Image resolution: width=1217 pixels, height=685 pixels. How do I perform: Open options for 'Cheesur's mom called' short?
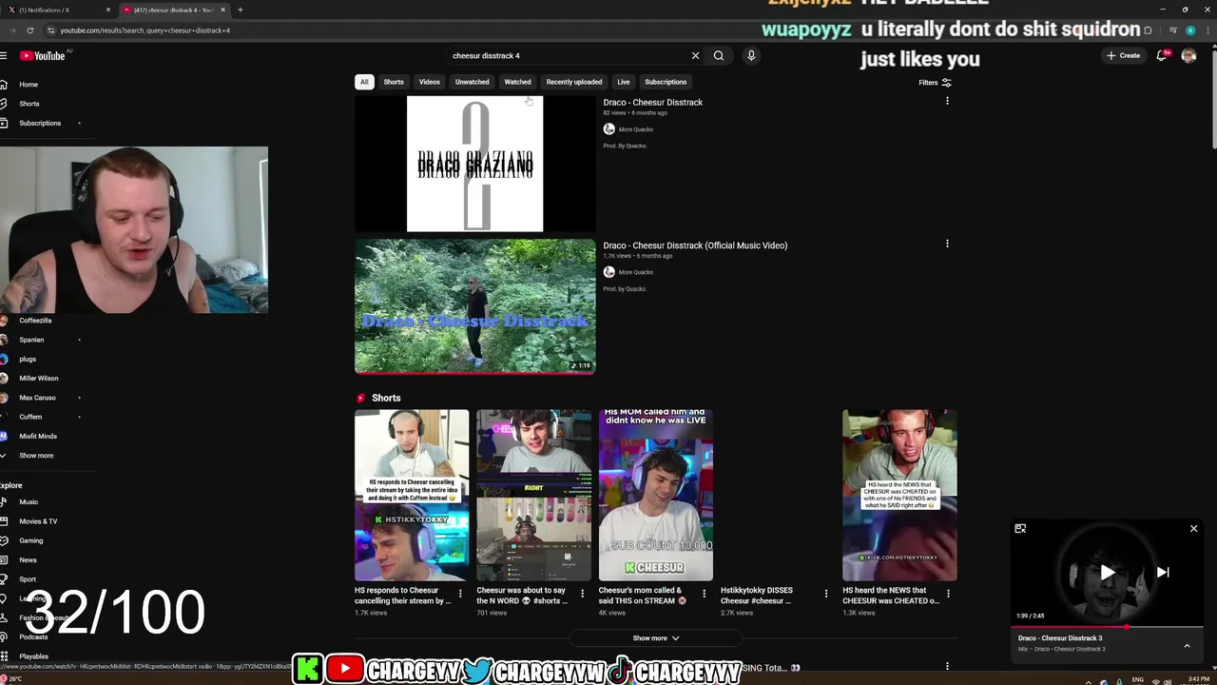tap(704, 594)
